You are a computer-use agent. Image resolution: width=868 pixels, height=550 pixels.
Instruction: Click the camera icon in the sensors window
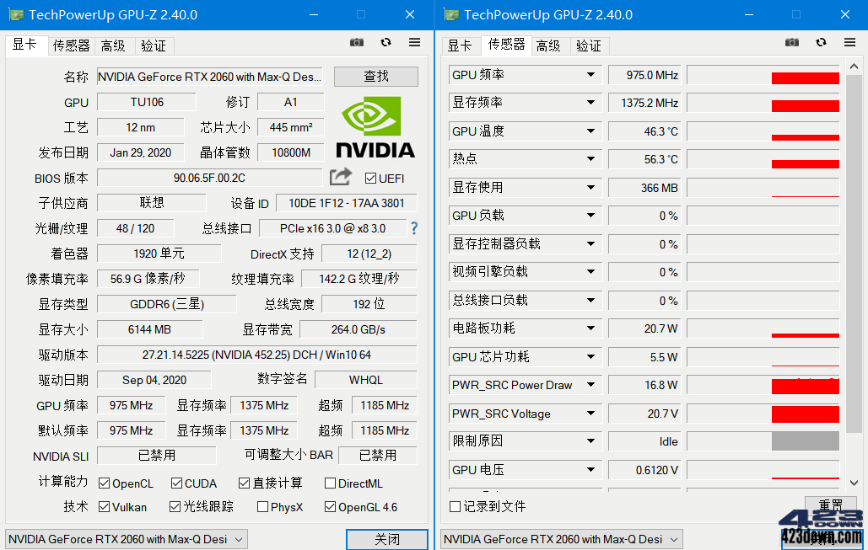pos(791,41)
